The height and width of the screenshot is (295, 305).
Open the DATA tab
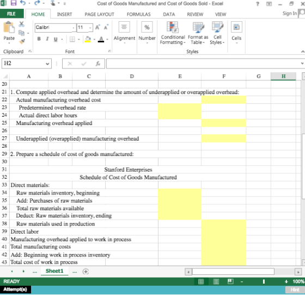coord(169,14)
